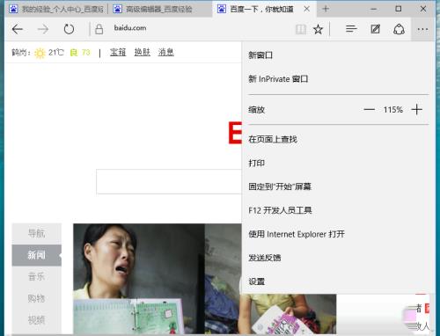Click the 21℃ temperature text

[x=56, y=53]
